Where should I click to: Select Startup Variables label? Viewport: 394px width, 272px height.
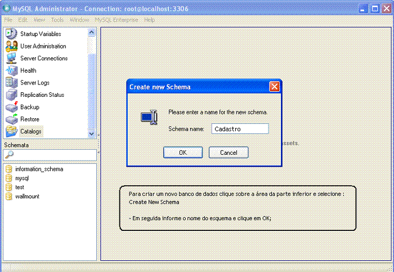[x=41, y=34]
